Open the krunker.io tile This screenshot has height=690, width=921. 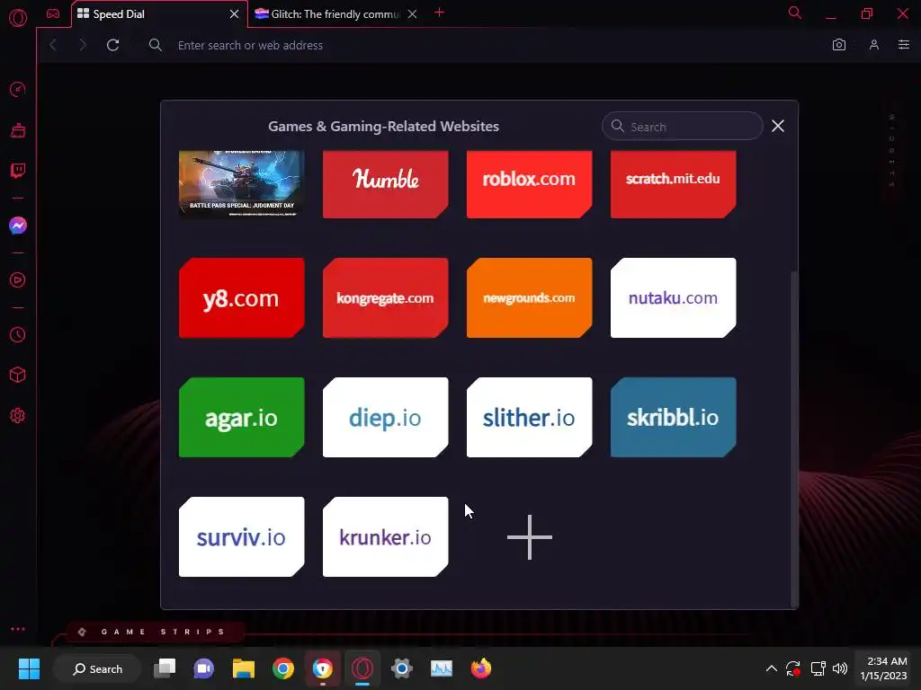[385, 537]
